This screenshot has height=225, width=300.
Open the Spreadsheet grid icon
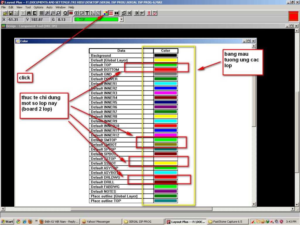41,13
